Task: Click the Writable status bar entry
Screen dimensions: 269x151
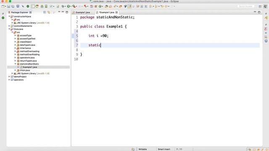Action: point(142,149)
